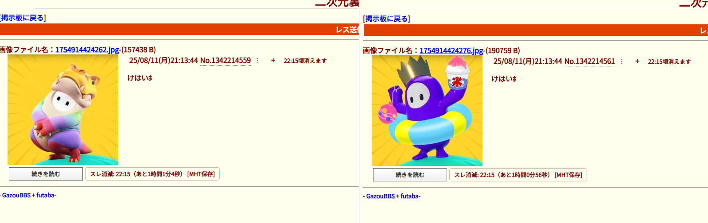708x223 pixels.
Task: Click the left window's 掲示板に戻る link
Action: point(22,18)
